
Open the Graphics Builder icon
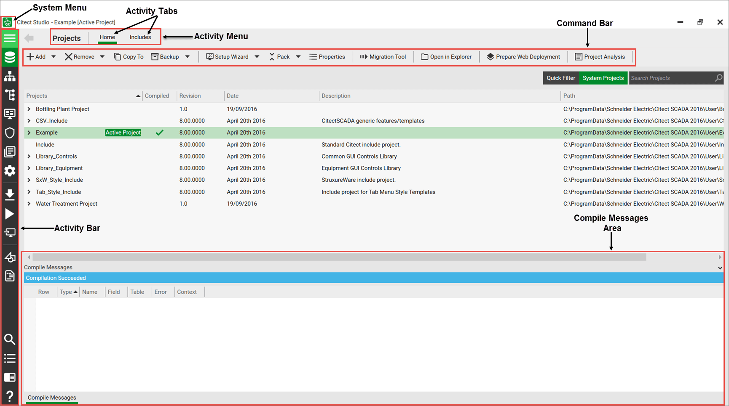pos(10,257)
